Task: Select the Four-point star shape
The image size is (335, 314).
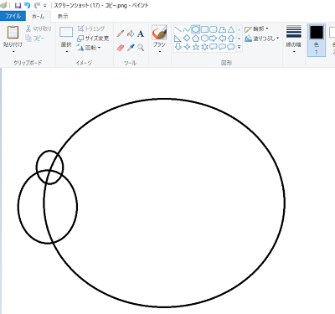Action: click(187, 47)
